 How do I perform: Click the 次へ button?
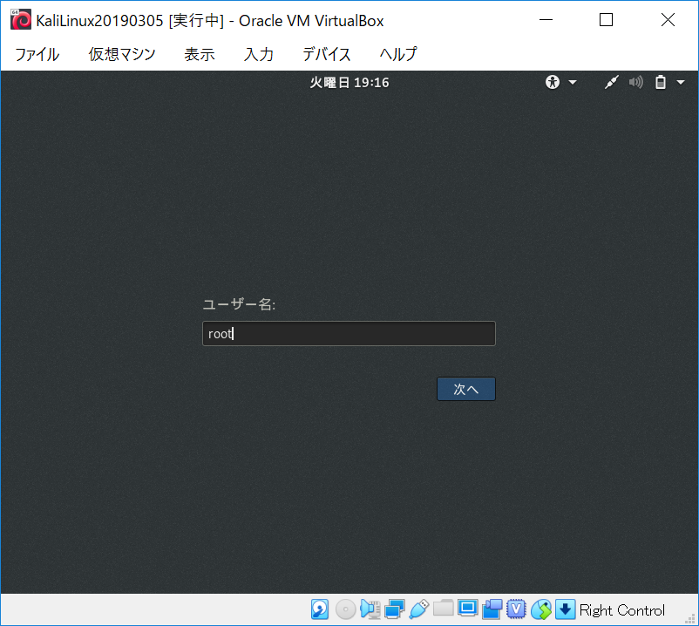pyautogui.click(x=465, y=389)
